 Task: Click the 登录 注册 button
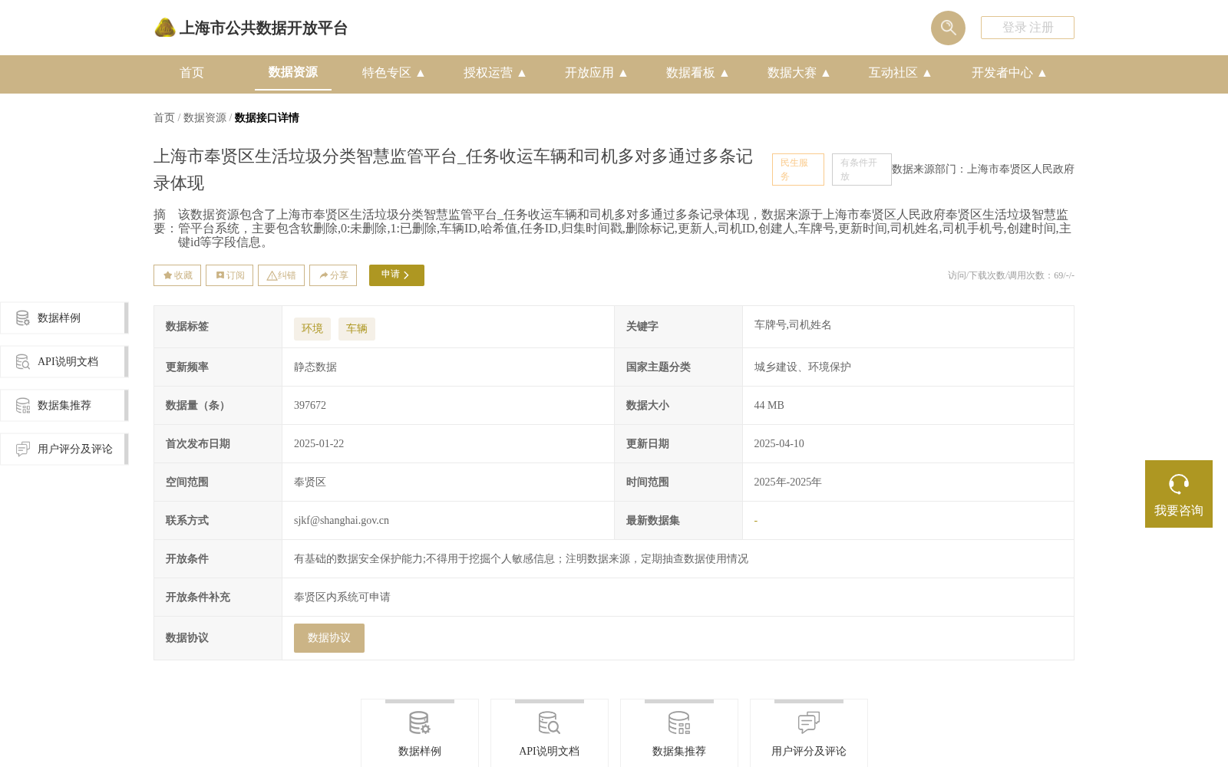click(x=1028, y=28)
